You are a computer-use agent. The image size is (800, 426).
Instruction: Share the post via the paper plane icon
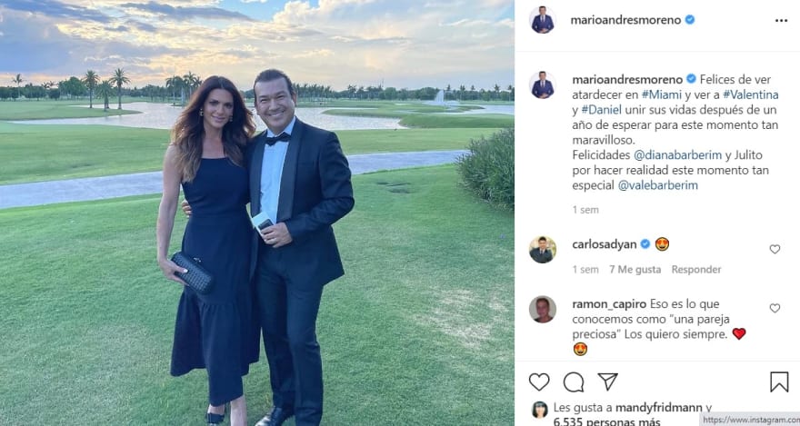click(x=607, y=381)
